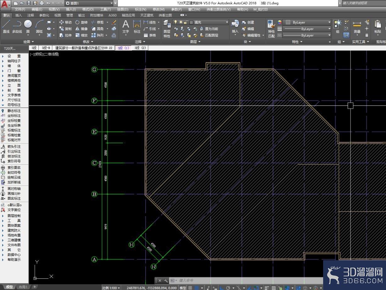The height and width of the screenshot is (290, 386).
Task: Click the 镜像 (Mirror) tool
Action: coord(81,29)
